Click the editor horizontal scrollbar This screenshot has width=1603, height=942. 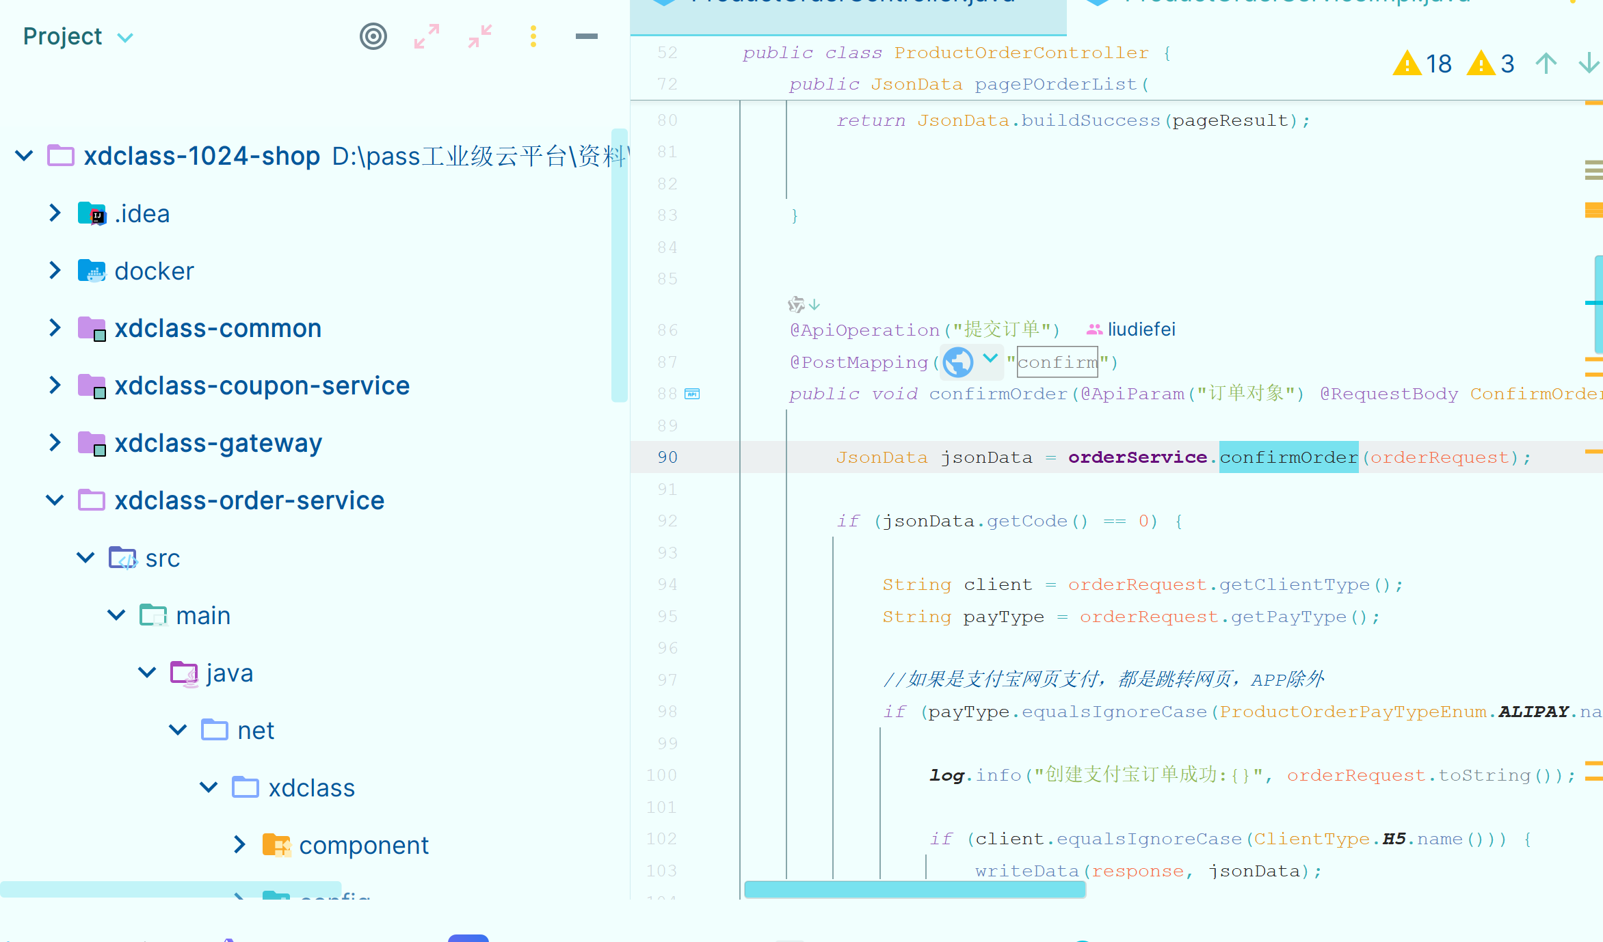point(915,889)
